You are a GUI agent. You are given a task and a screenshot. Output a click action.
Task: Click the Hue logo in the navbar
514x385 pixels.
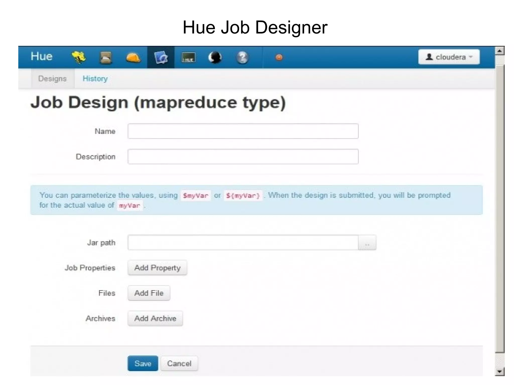41,56
